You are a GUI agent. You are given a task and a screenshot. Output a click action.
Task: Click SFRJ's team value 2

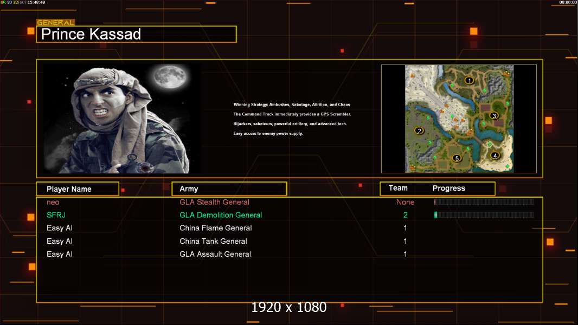(x=405, y=215)
